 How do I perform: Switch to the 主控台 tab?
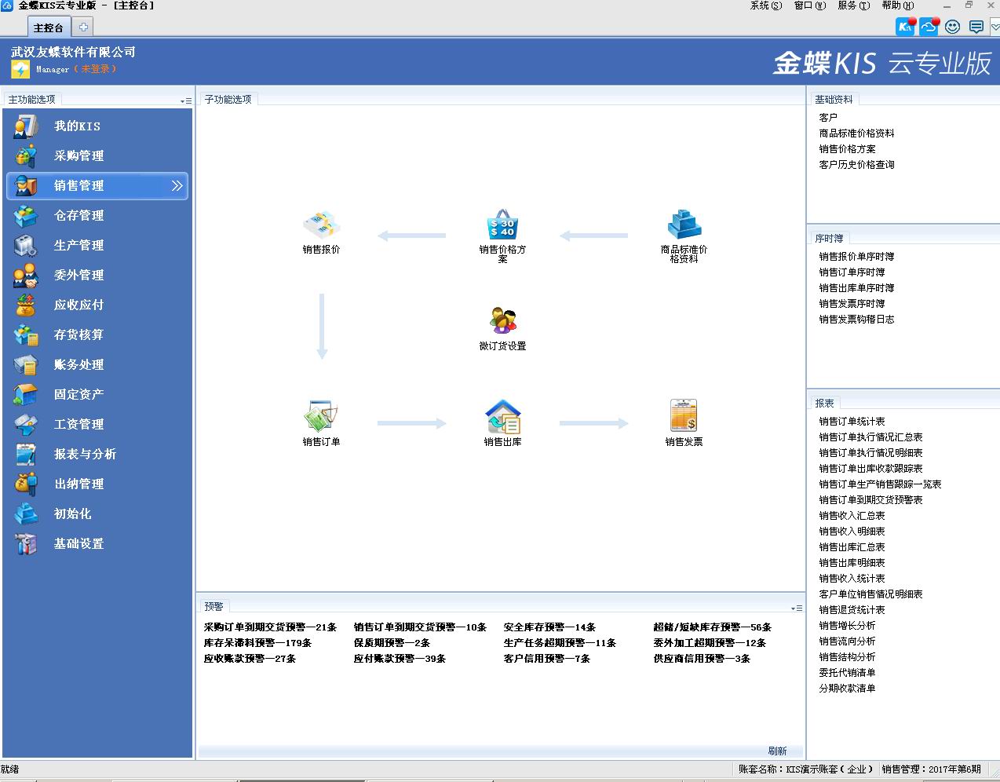48,27
